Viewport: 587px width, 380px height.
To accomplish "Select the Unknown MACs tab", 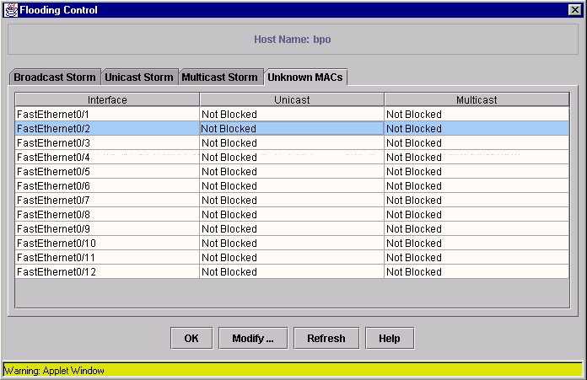I will coord(305,77).
